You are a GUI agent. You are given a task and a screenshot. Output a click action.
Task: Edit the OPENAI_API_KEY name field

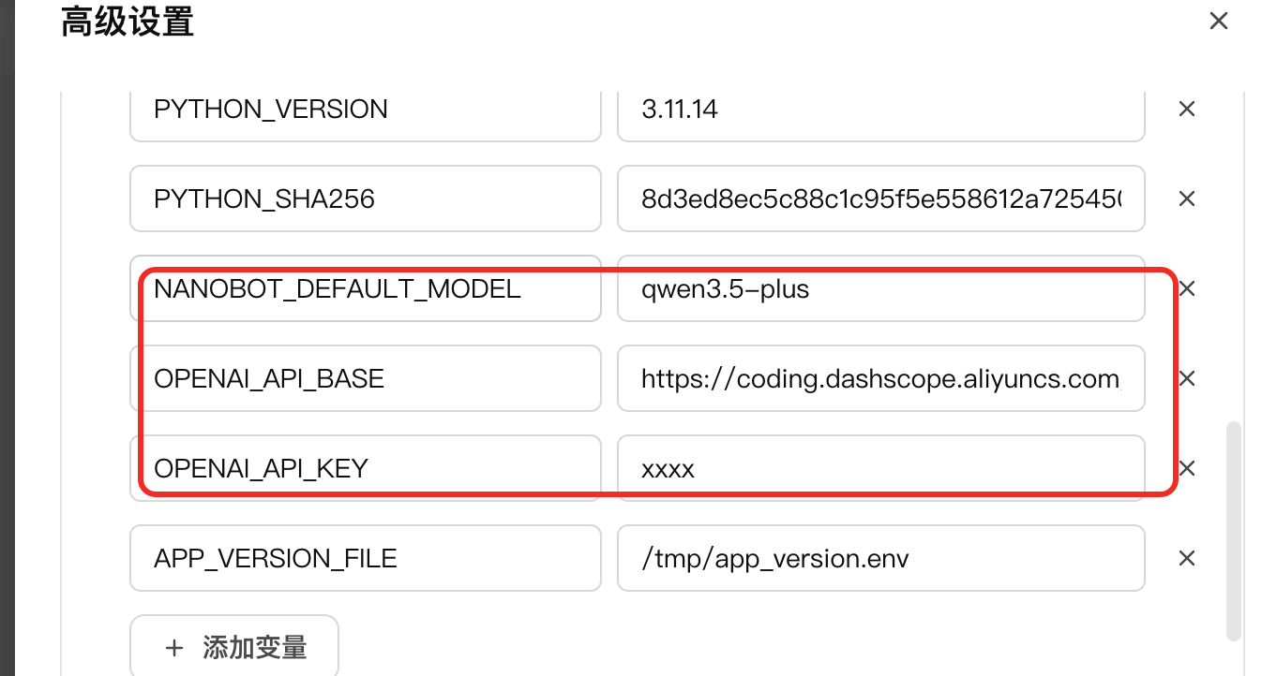[365, 468]
